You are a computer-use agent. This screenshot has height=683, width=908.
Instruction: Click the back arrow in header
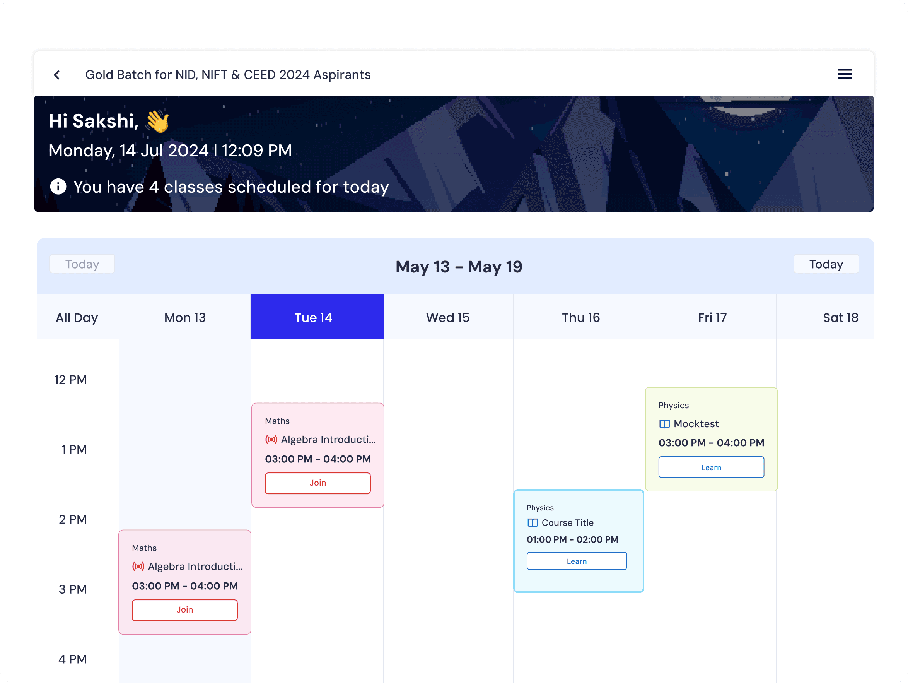pyautogui.click(x=57, y=75)
